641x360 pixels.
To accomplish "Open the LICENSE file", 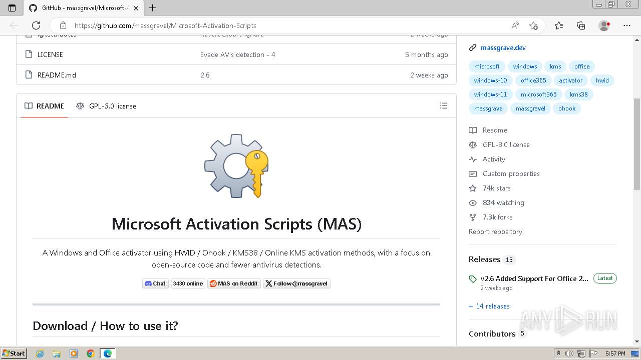I will (50, 54).
